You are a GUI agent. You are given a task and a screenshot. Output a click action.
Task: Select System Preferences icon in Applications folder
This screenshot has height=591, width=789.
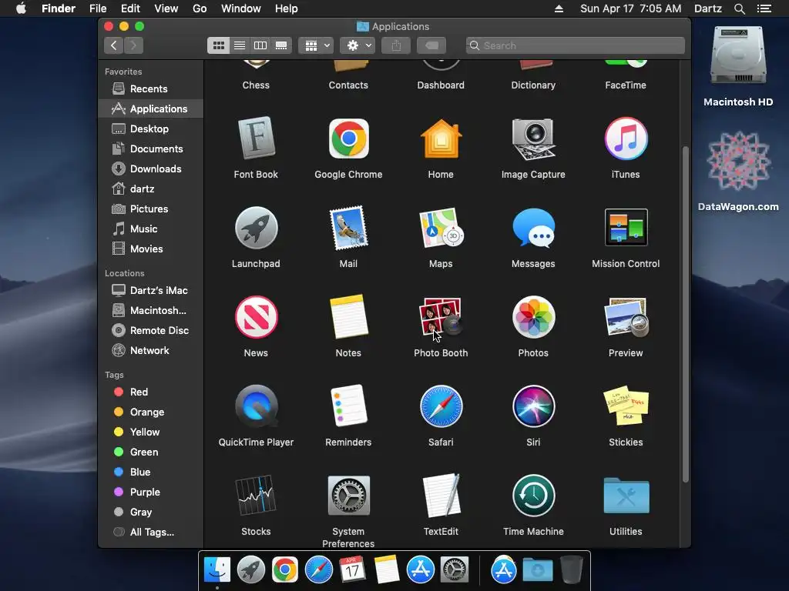(x=348, y=496)
